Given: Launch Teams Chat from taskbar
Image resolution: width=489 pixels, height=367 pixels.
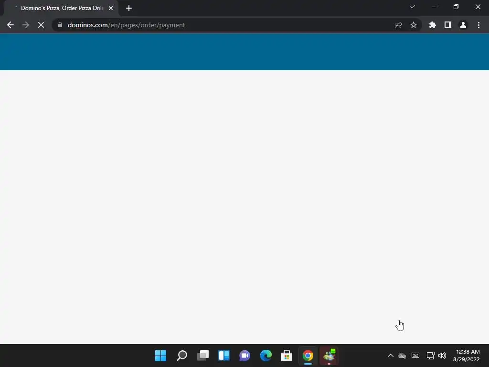Looking at the screenshot, I should (x=245, y=356).
